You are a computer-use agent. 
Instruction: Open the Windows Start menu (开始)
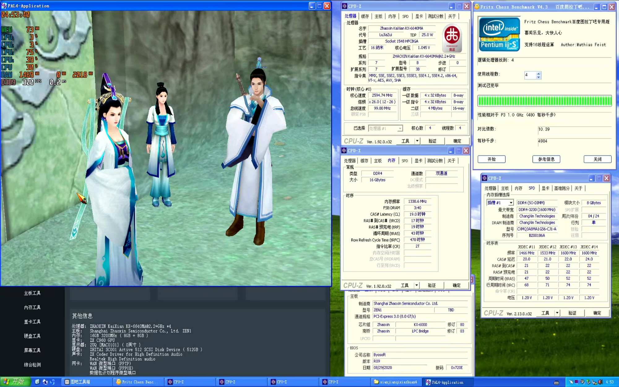pos(15,382)
